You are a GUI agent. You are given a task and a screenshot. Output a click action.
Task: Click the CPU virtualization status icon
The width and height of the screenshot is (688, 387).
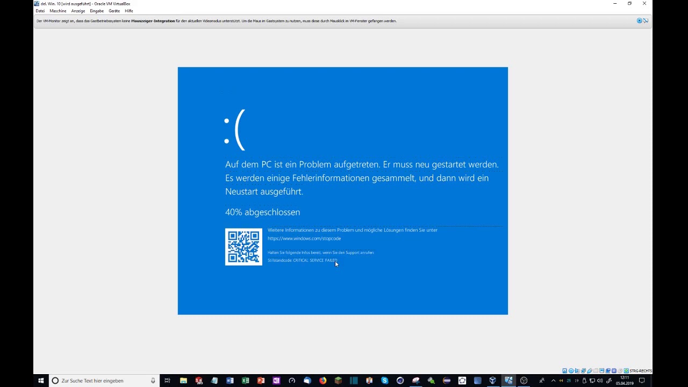pyautogui.click(x=614, y=370)
